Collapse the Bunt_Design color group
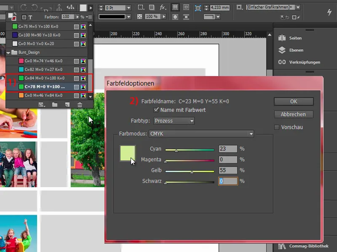This screenshot has width=337, height=252. click(8, 52)
